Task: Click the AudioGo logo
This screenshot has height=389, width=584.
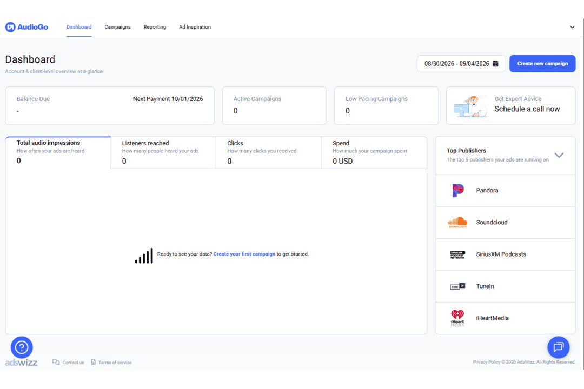Action: click(26, 27)
